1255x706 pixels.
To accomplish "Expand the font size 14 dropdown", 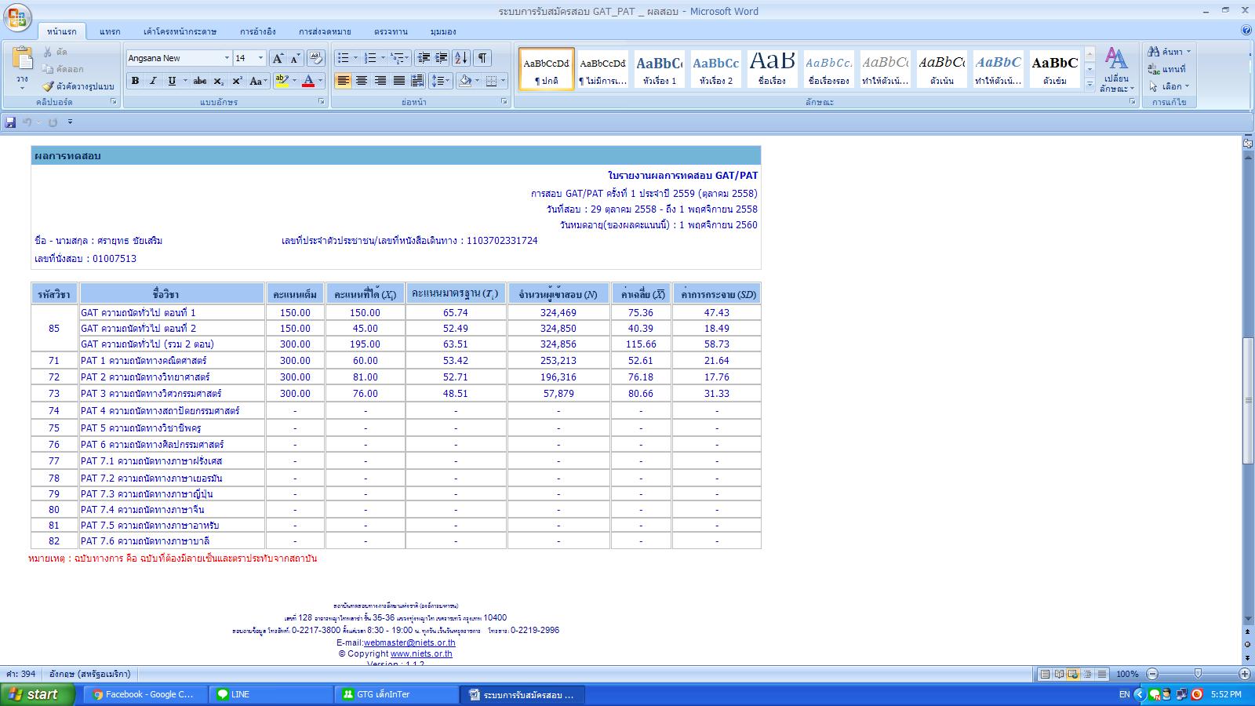I will coord(261,58).
